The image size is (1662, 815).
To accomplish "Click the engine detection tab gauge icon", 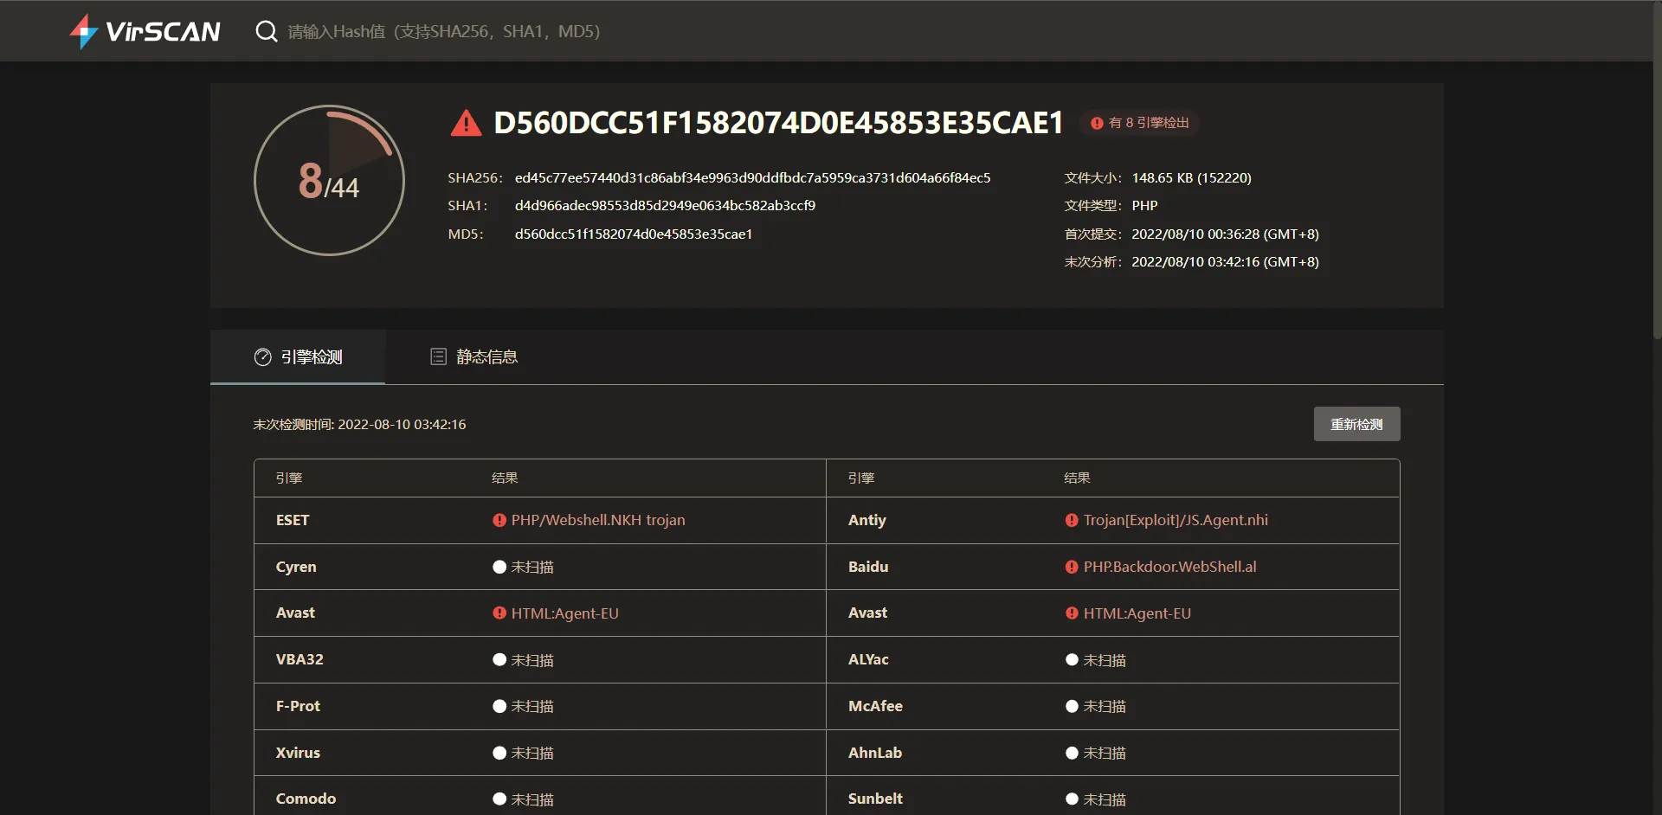I will point(262,356).
